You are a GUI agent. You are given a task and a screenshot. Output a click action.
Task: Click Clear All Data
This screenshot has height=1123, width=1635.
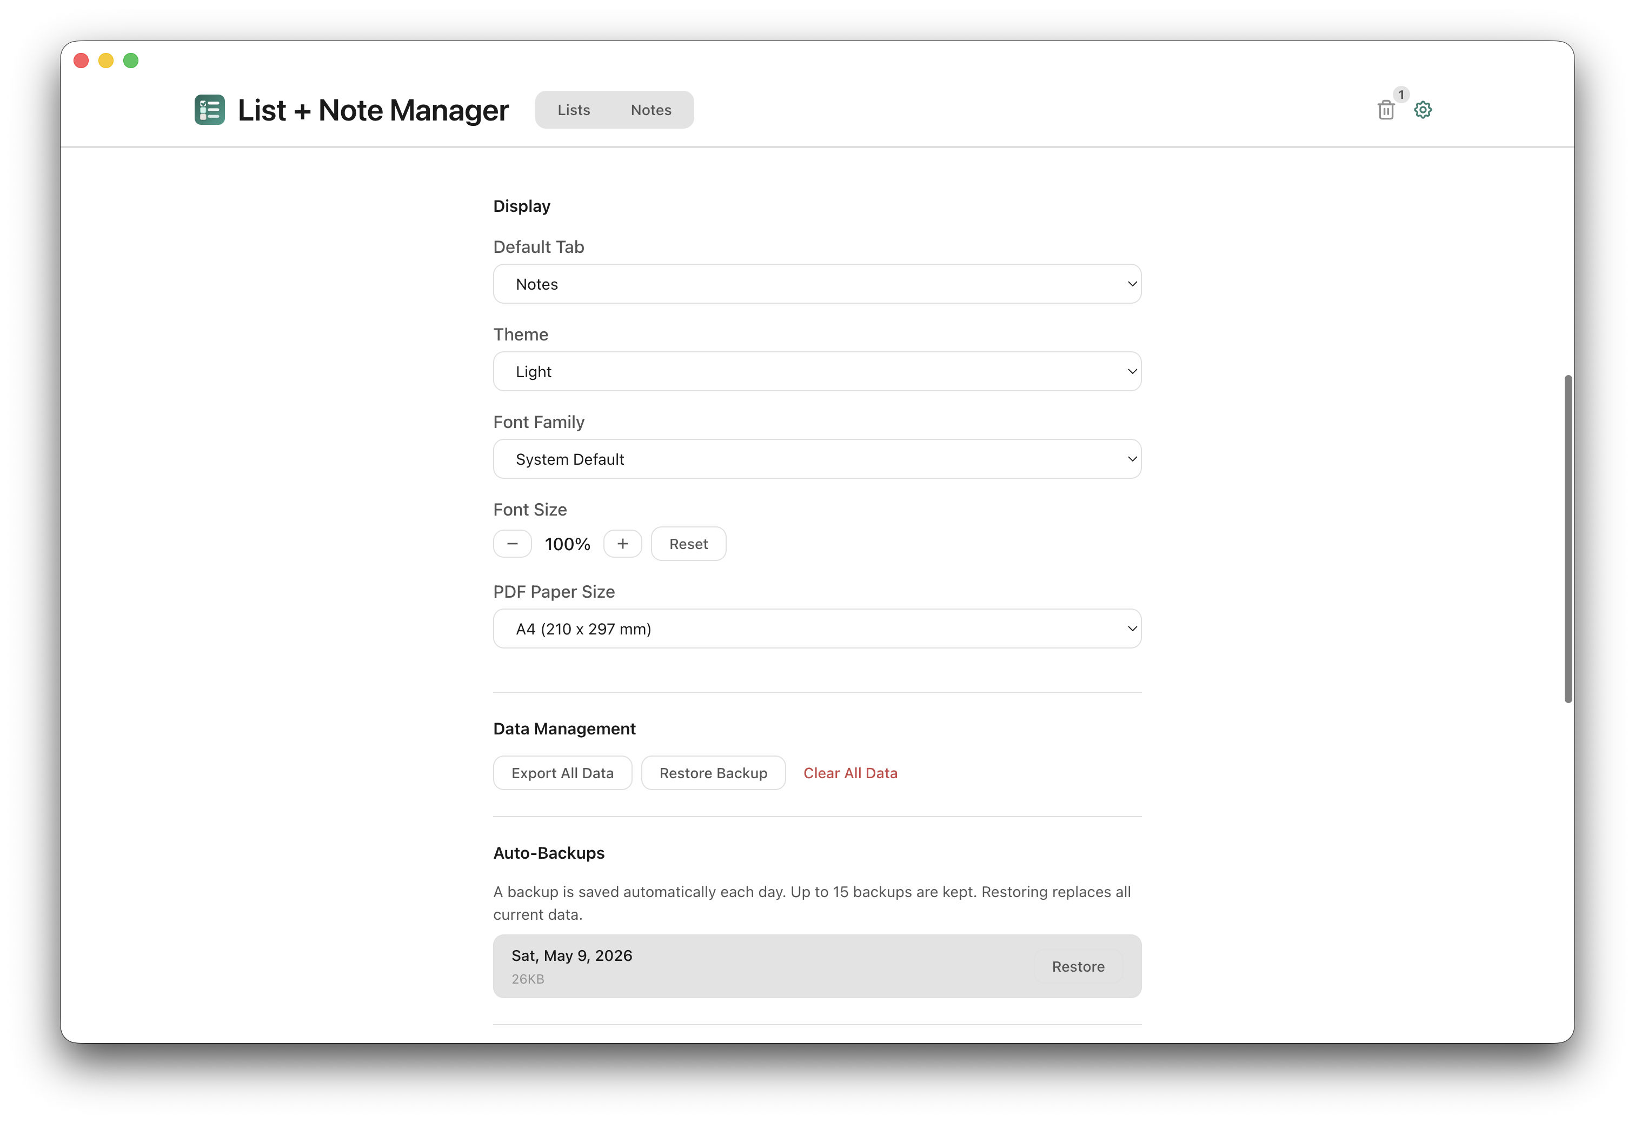click(x=850, y=773)
